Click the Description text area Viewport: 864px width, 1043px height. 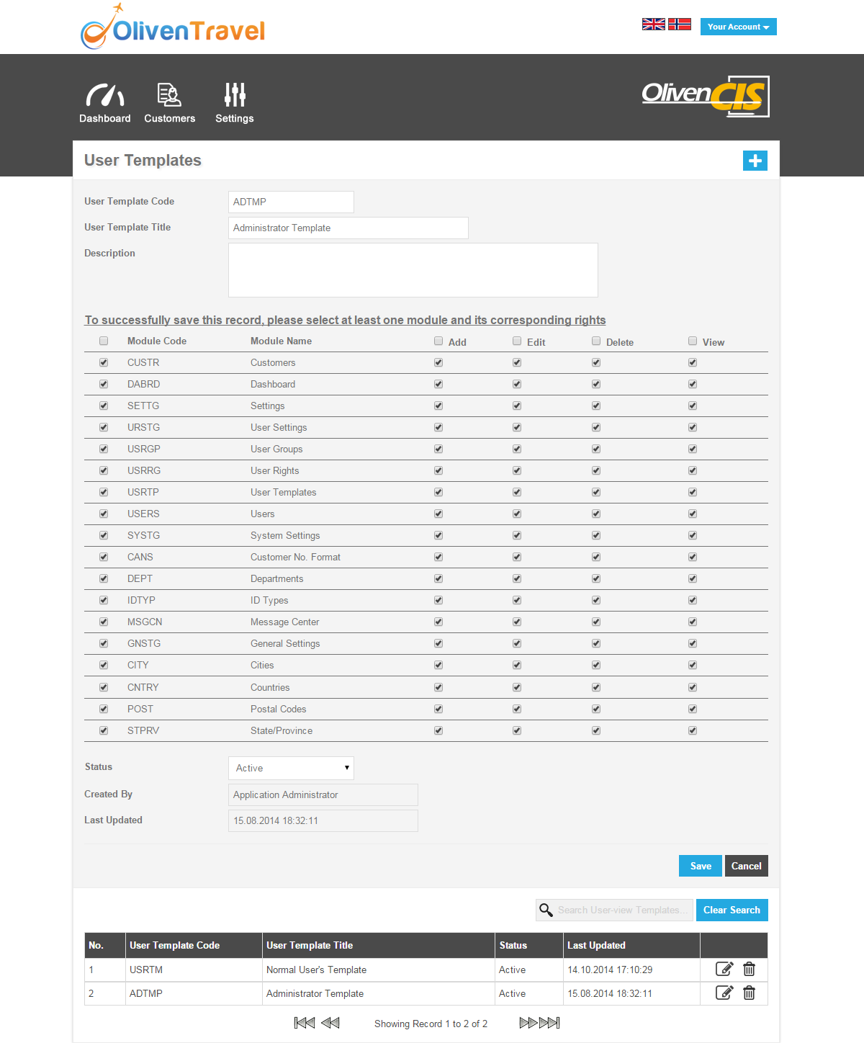click(413, 270)
